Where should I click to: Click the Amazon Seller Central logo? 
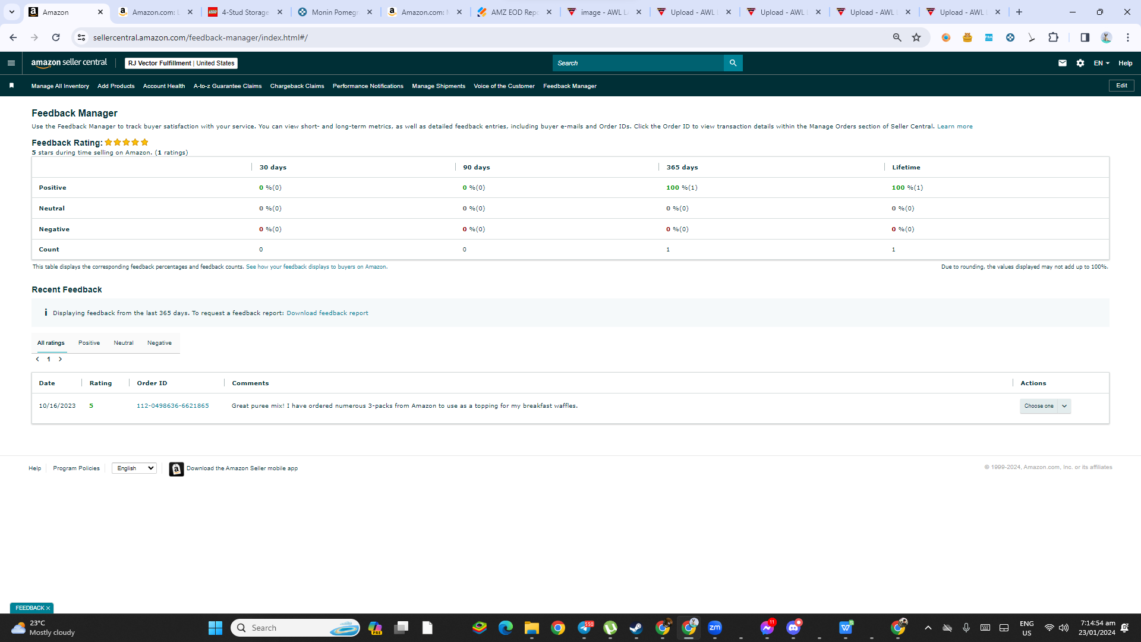[69, 63]
